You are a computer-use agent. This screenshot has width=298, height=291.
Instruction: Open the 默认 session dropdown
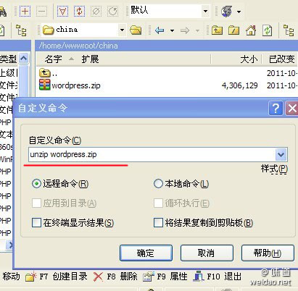205,11
